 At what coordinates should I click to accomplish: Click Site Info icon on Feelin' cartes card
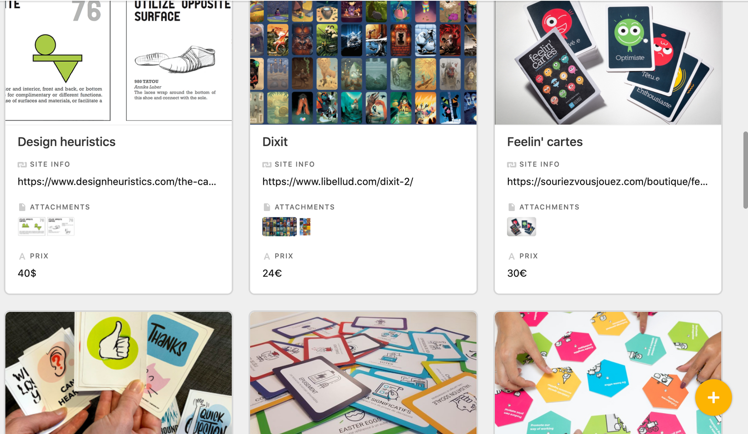(x=512, y=164)
